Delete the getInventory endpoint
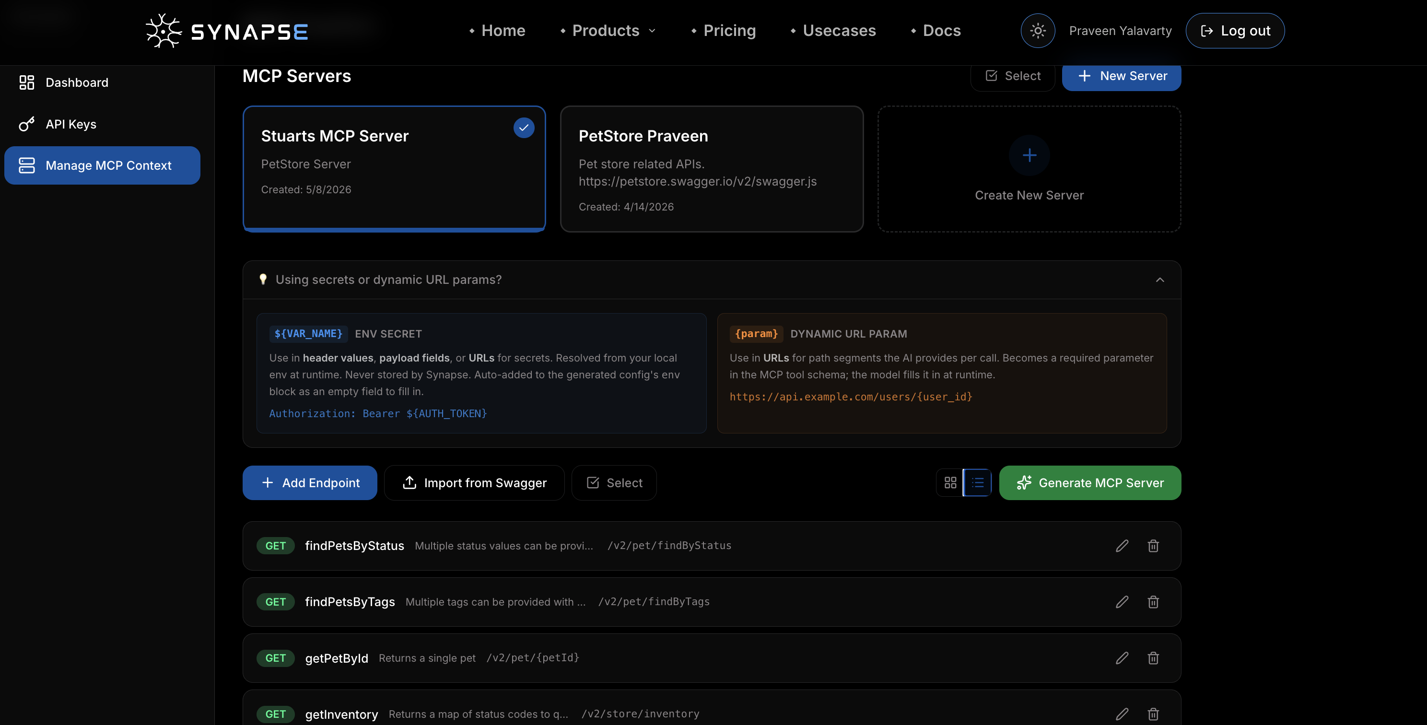This screenshot has height=725, width=1427. tap(1153, 714)
